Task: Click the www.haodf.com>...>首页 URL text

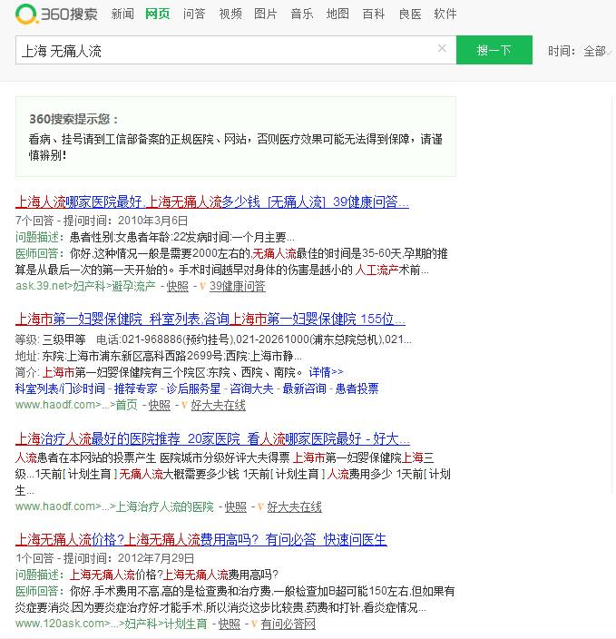Action: [x=76, y=406]
